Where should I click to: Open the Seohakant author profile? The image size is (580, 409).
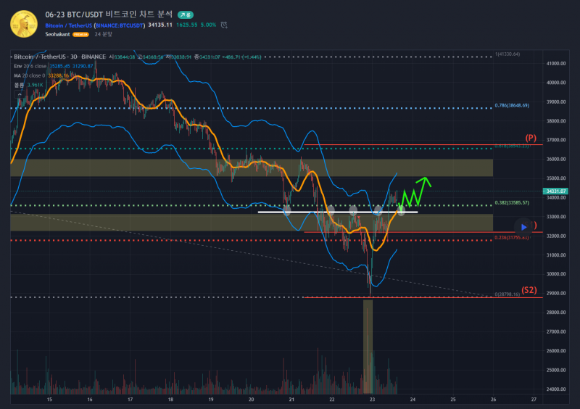pos(57,34)
